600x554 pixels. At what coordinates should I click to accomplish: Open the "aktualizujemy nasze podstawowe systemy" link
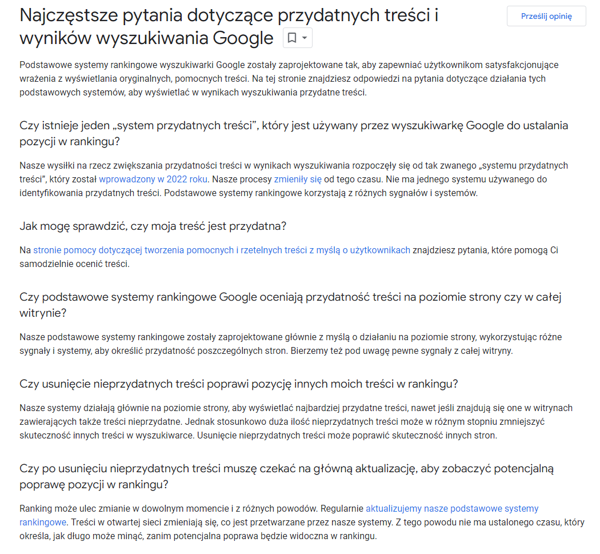pyautogui.click(x=452, y=508)
